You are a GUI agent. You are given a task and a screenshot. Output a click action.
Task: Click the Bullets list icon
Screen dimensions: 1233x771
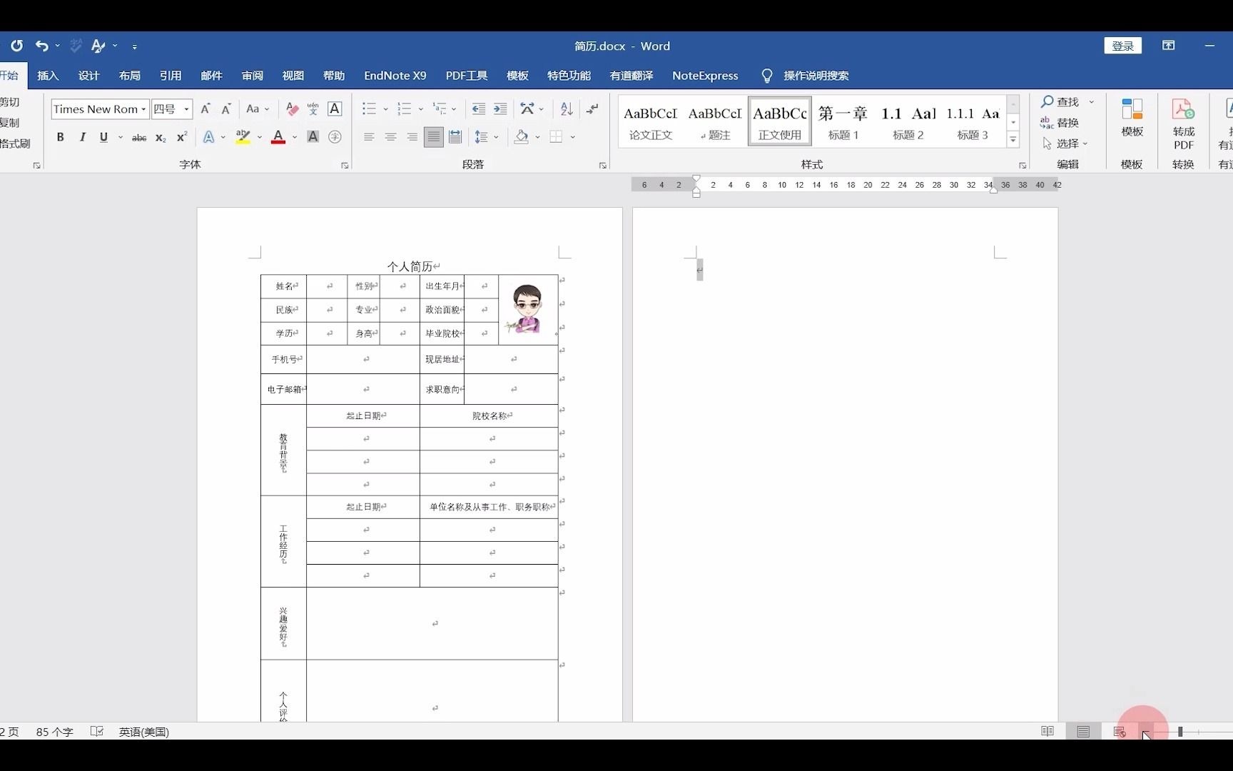pos(369,109)
